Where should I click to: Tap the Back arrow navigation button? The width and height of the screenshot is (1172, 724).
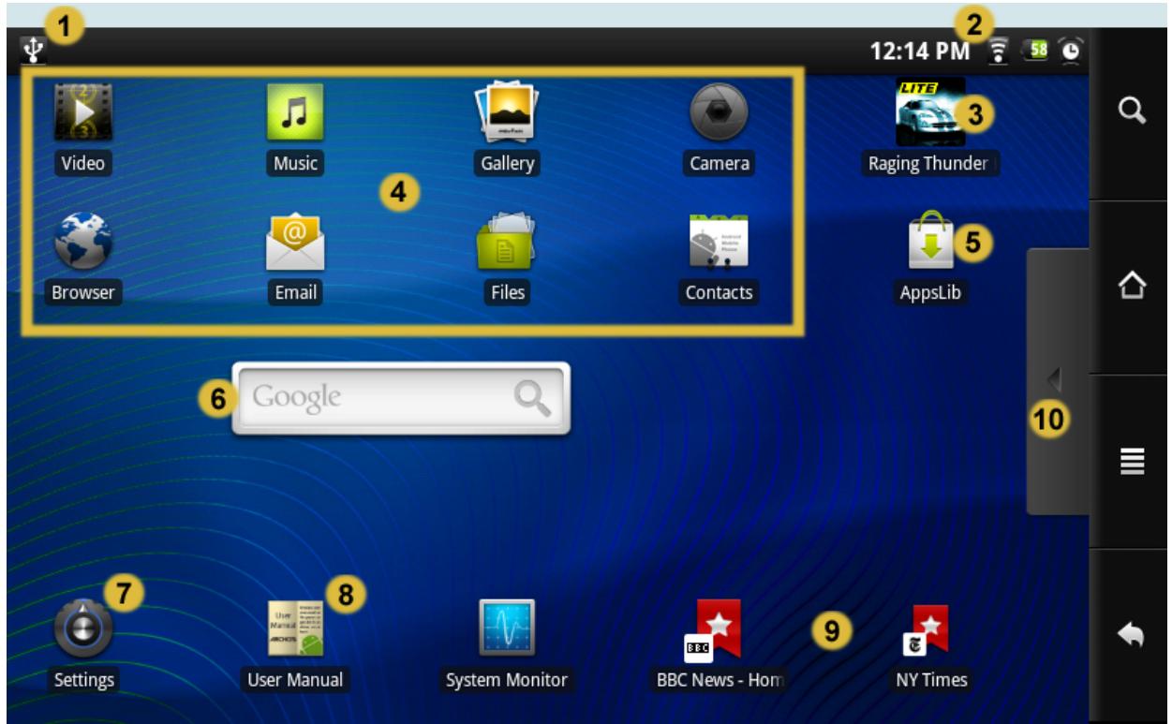(1132, 636)
